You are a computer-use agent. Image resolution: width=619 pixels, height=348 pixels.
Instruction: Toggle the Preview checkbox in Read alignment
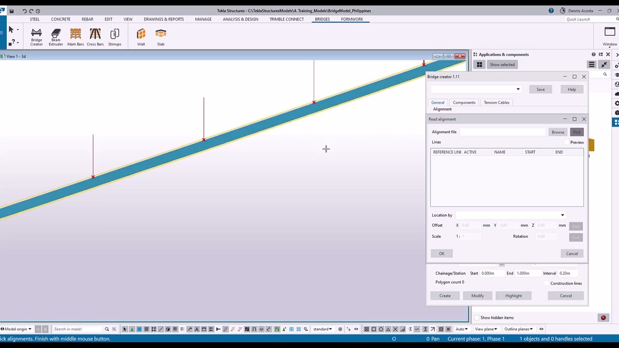click(x=567, y=143)
